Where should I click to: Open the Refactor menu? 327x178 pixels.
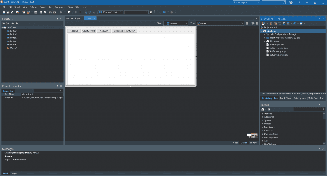(33, 7)
